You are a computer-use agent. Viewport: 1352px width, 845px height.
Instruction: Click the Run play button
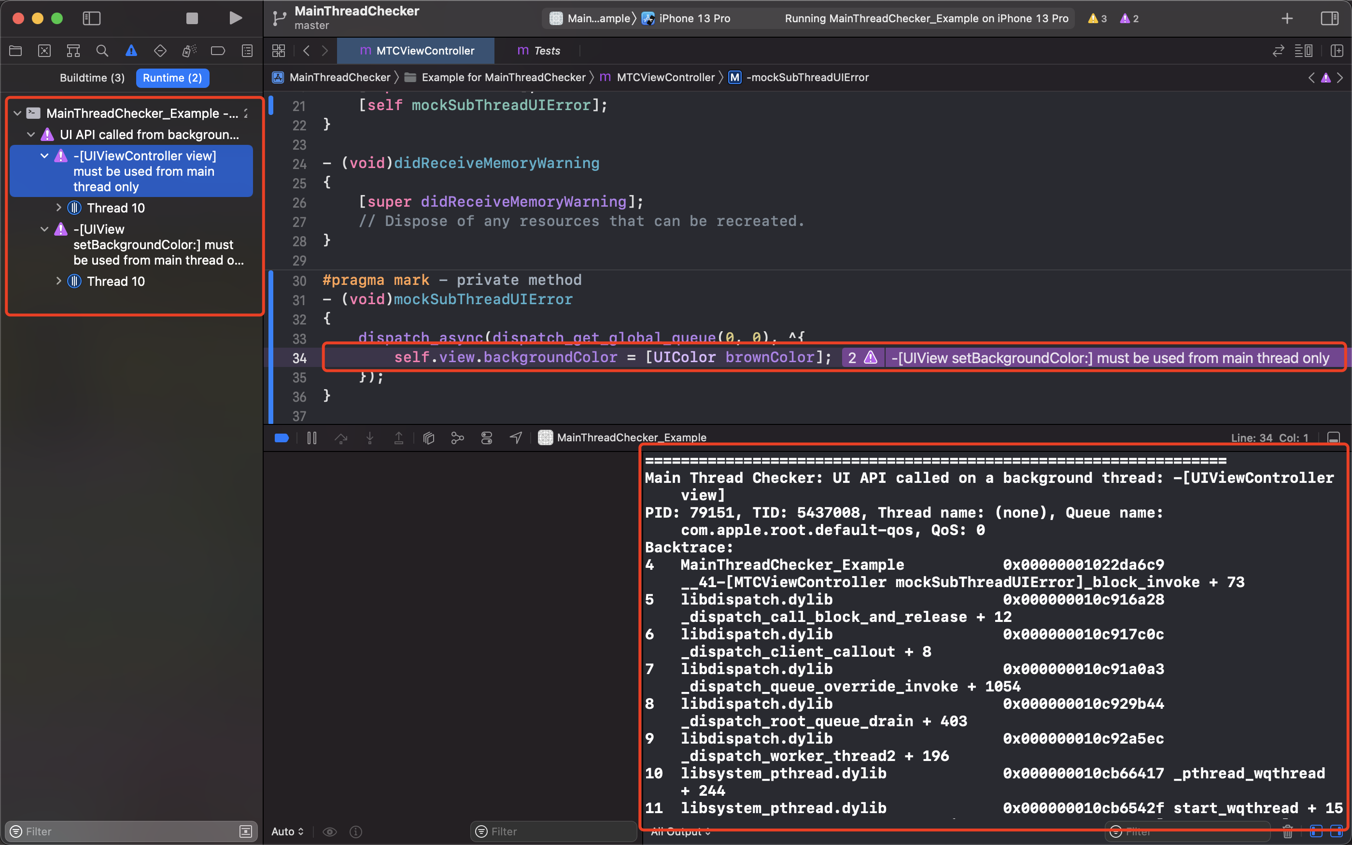point(235,18)
